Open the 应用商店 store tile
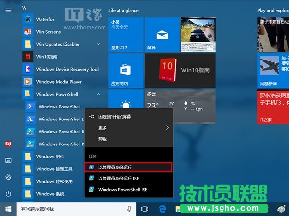This screenshot has height=216, width=289. tap(126, 71)
